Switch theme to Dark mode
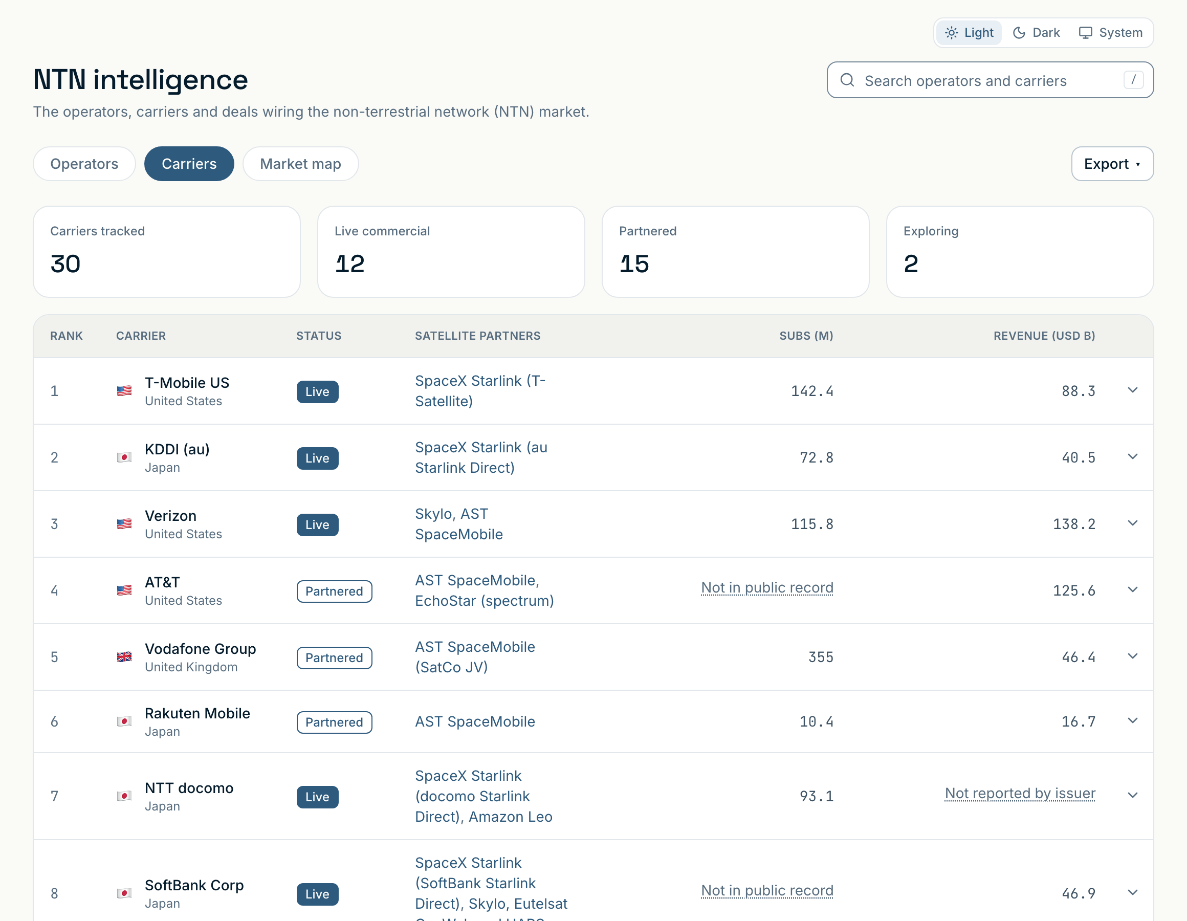 [x=1036, y=33]
